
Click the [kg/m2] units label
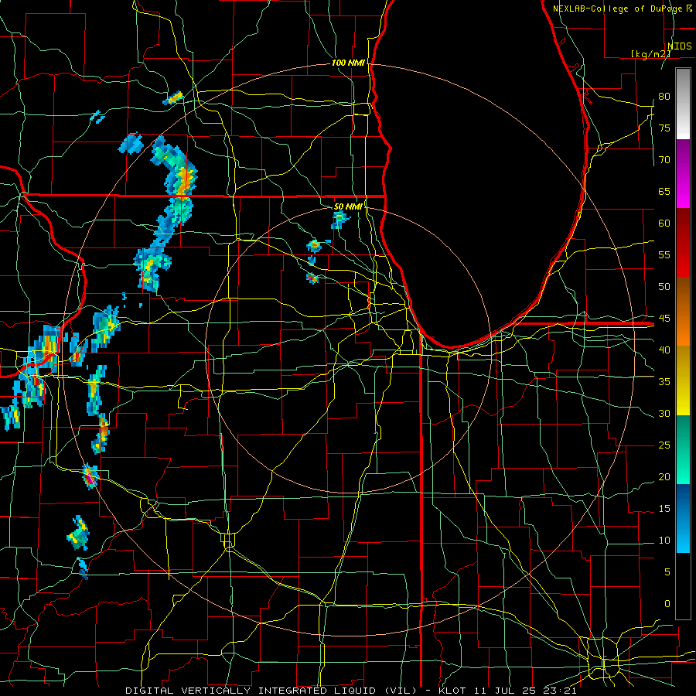pos(650,53)
